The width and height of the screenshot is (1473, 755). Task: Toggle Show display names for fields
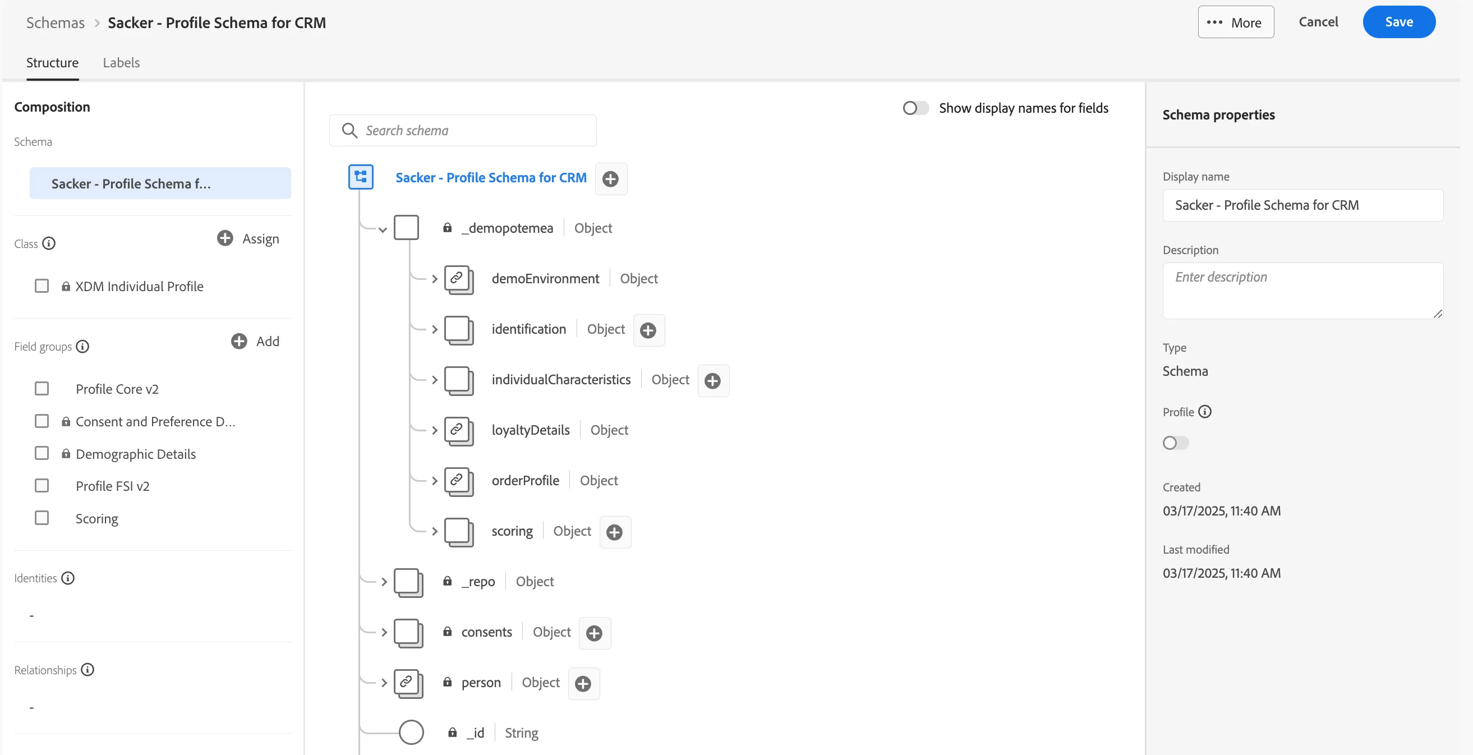pos(915,108)
